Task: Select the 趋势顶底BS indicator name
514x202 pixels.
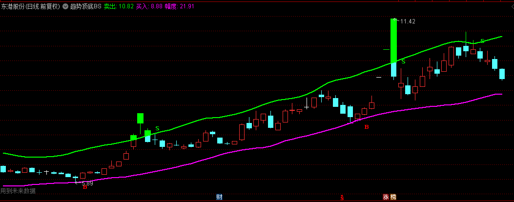Action: click(x=86, y=6)
